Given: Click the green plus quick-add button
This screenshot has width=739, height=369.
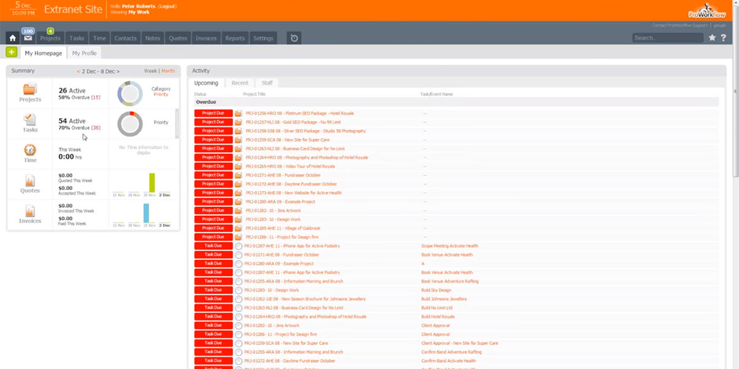Looking at the screenshot, I should tap(12, 52).
